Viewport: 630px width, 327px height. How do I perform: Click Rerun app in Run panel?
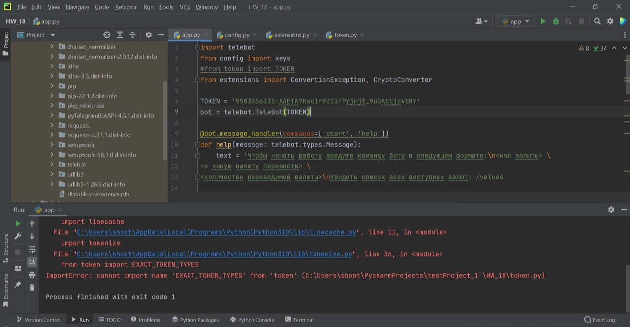click(18, 224)
